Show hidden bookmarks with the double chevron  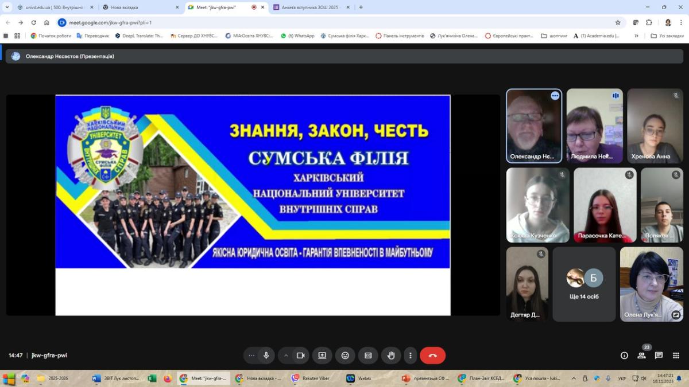point(636,36)
